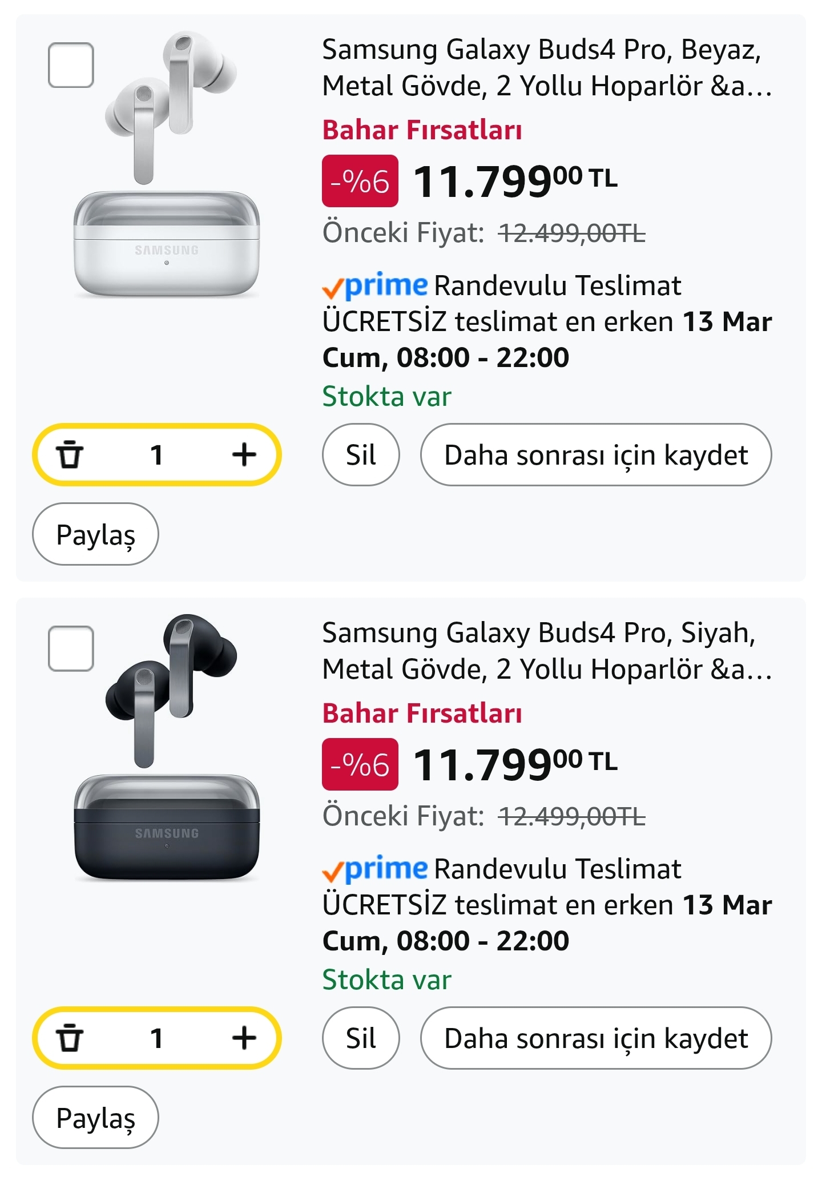Tap prime logo on white Buds4 listing
822x1177 pixels.
tap(375, 286)
